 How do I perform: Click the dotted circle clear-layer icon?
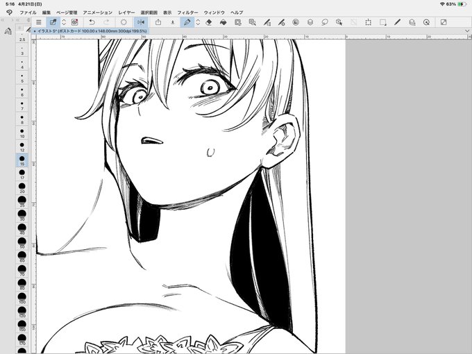[x=124, y=22]
